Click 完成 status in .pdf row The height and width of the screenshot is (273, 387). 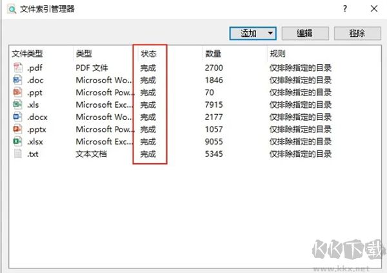coord(148,68)
